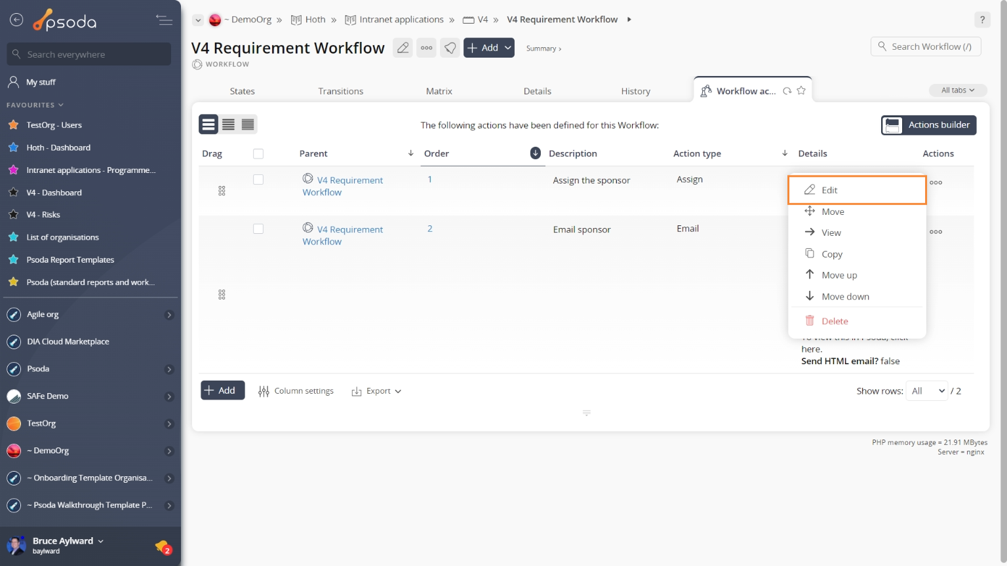Expand the ~ DemoOrg sidebar arrow
This screenshot has width=1007, height=566.
pos(169,451)
